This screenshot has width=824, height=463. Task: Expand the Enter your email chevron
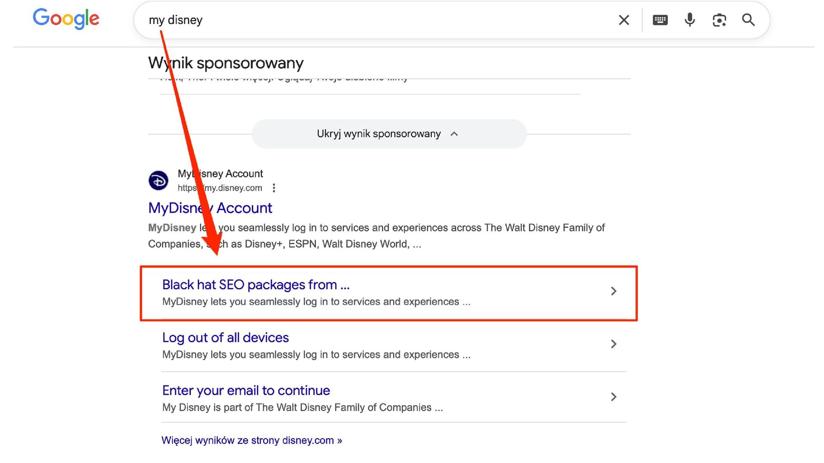613,397
